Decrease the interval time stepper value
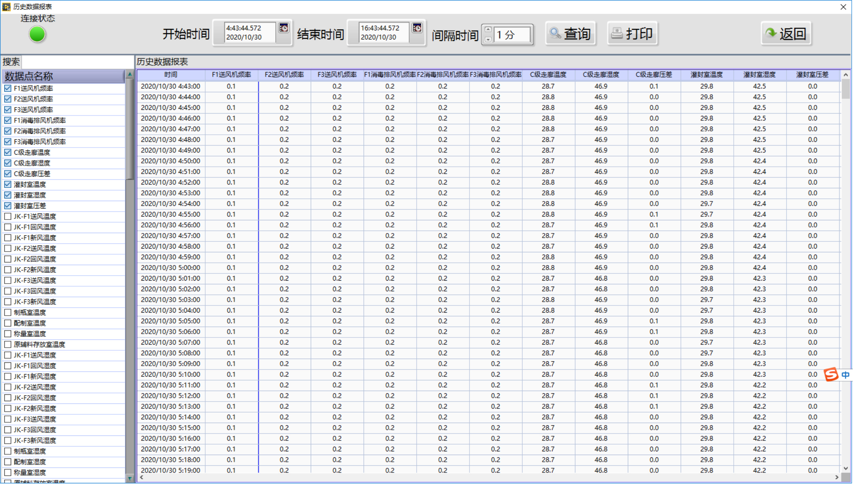The image size is (853, 485). click(488, 39)
